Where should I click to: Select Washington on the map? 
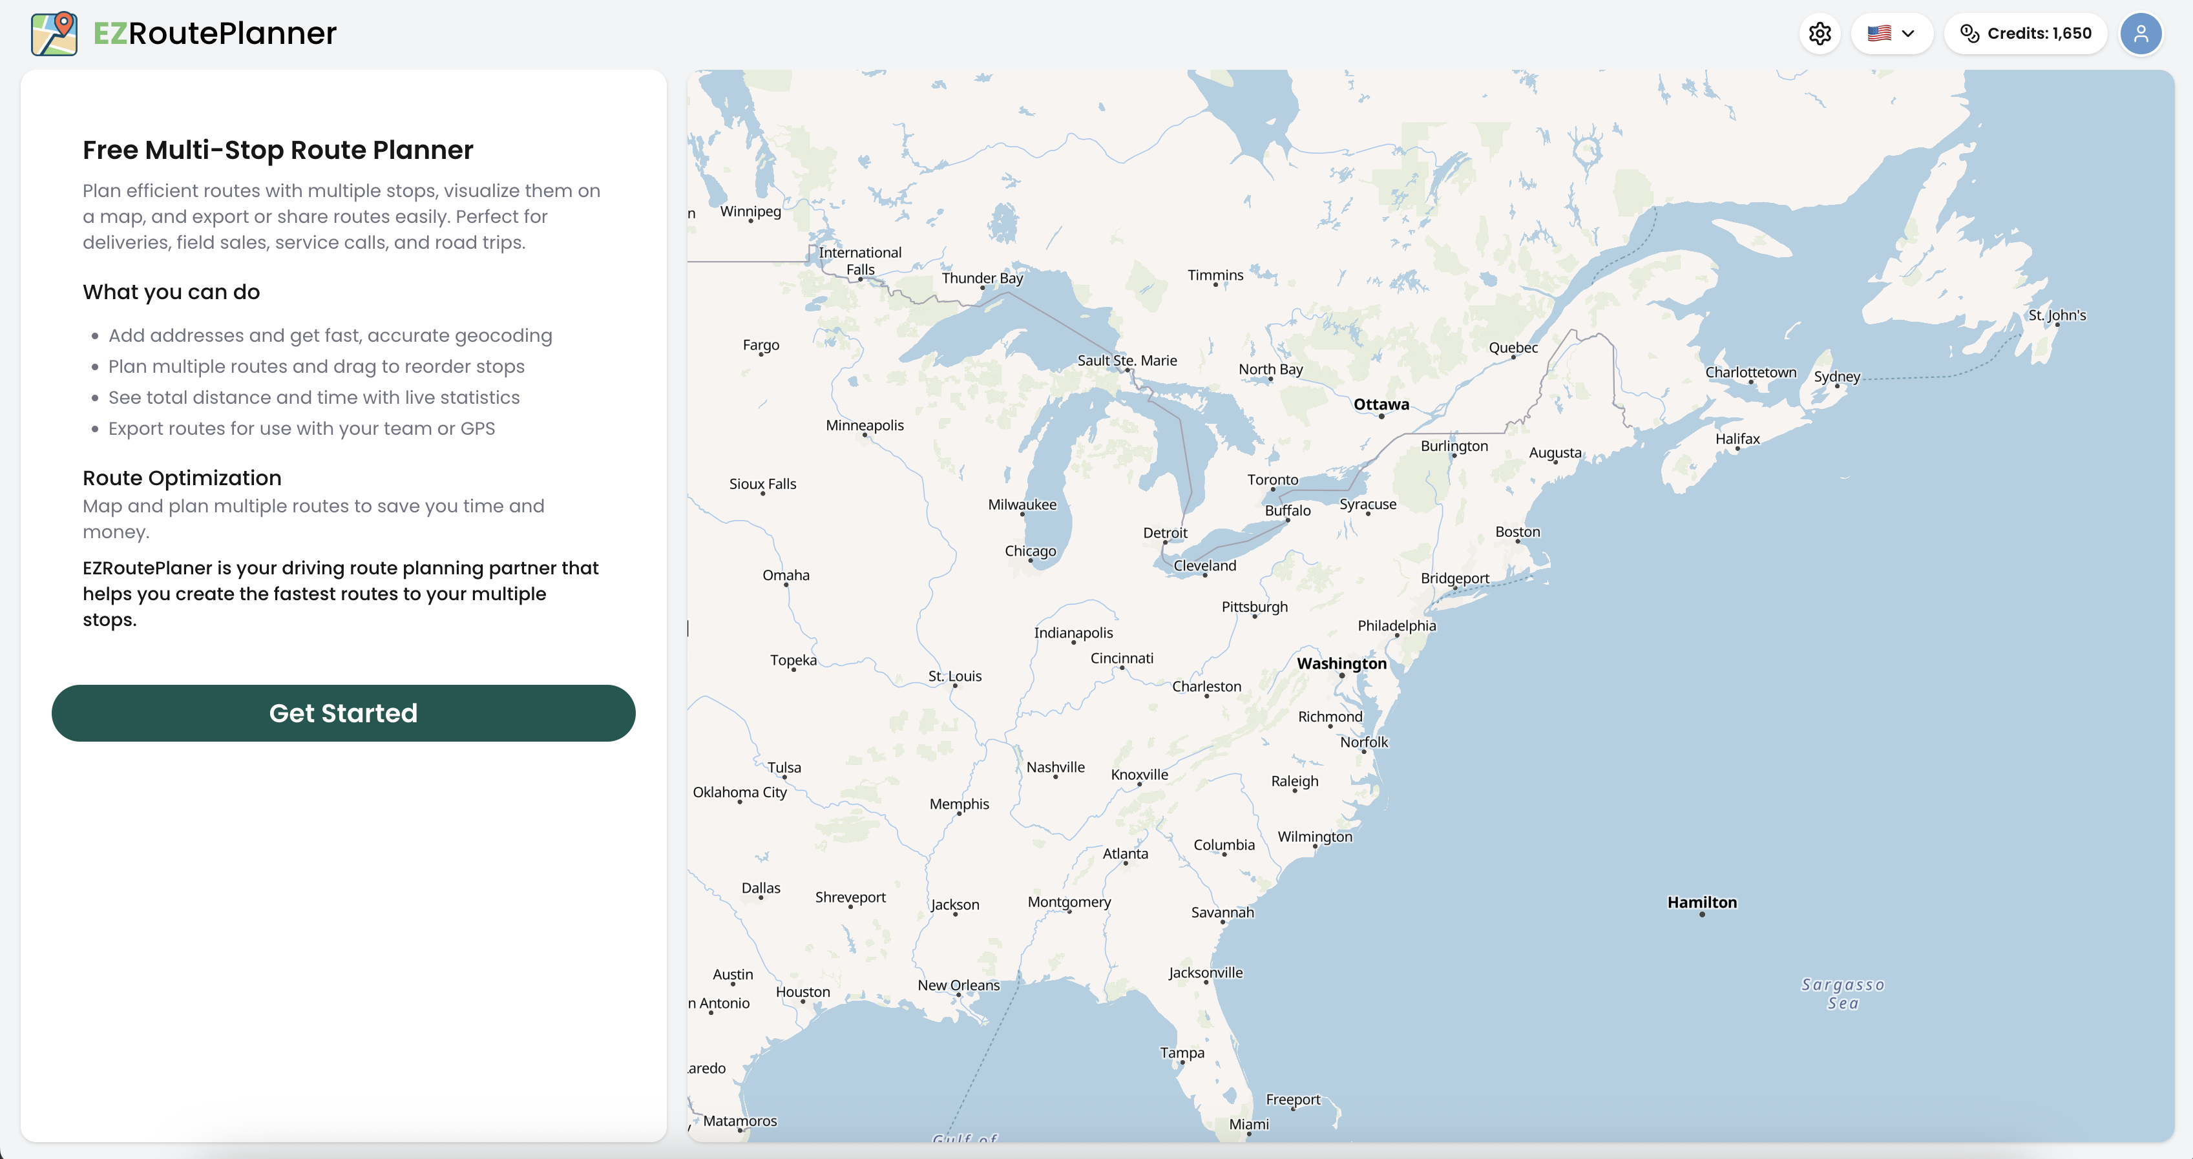click(1341, 663)
